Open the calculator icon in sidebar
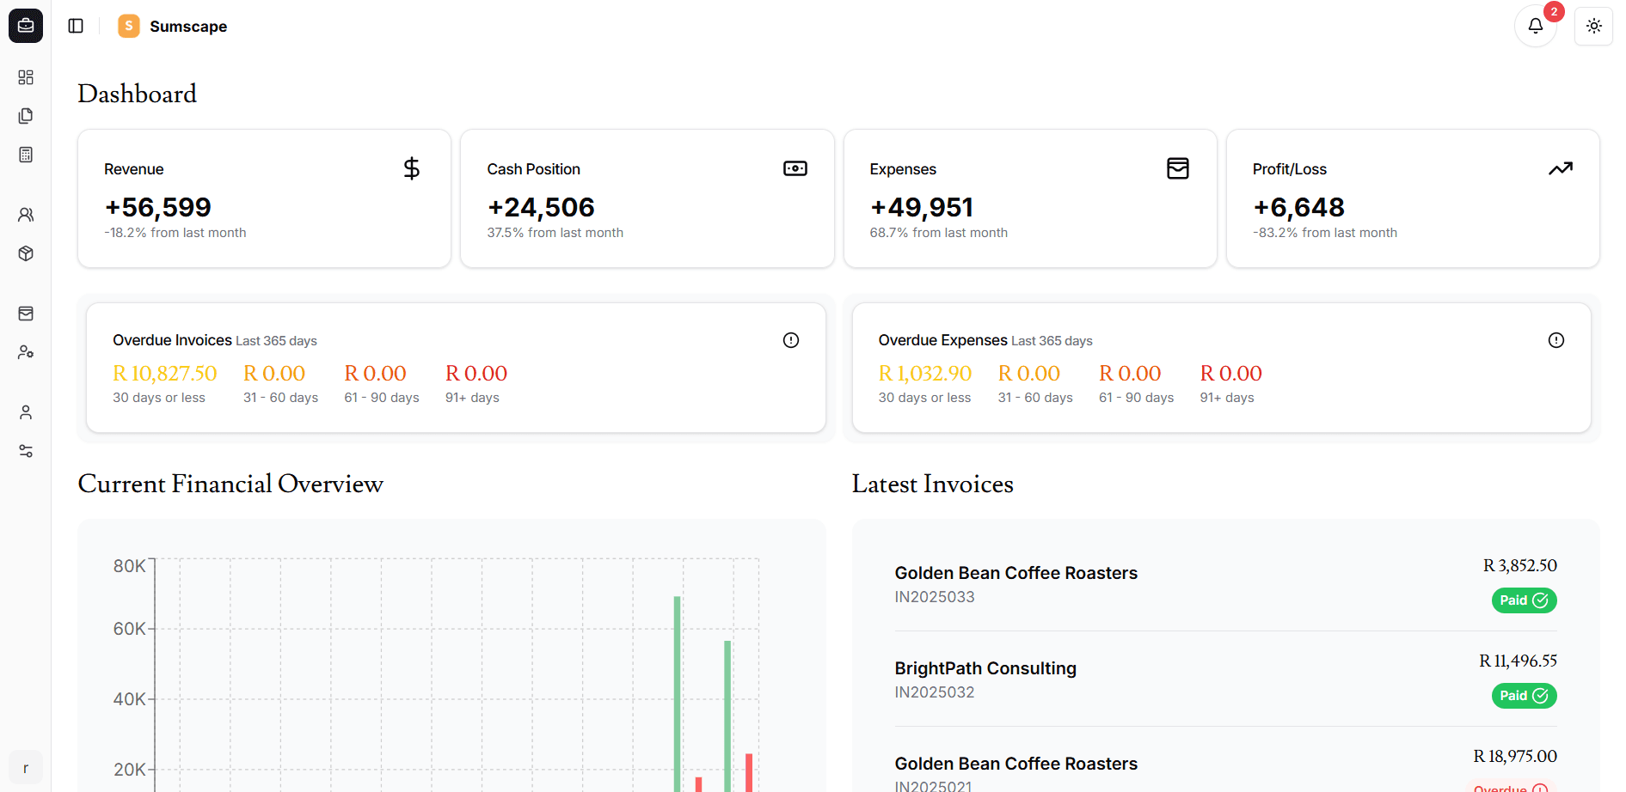 (x=26, y=155)
